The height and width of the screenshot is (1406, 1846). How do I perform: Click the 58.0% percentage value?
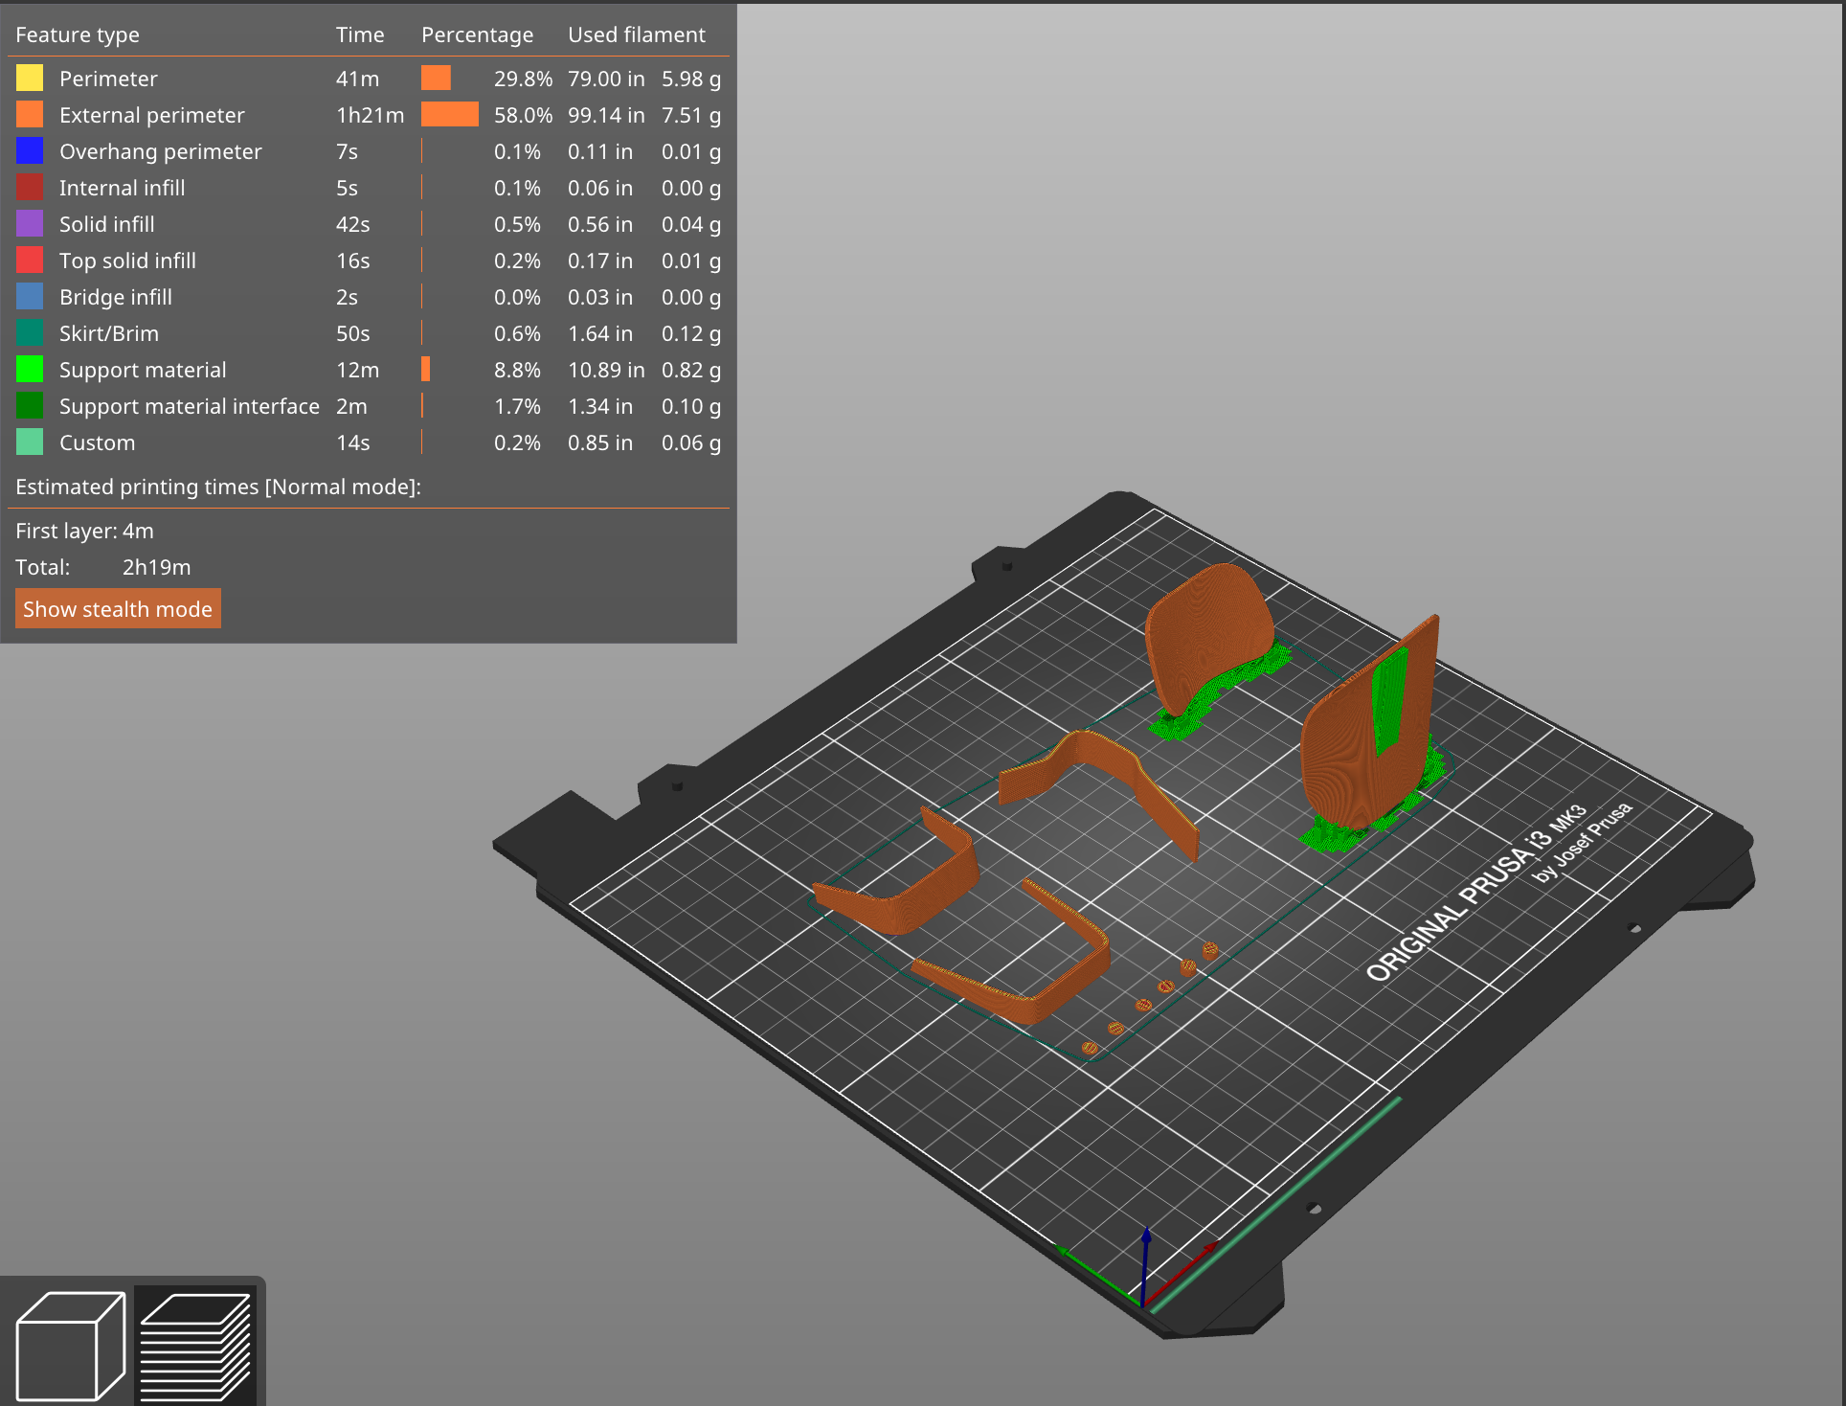(x=523, y=115)
